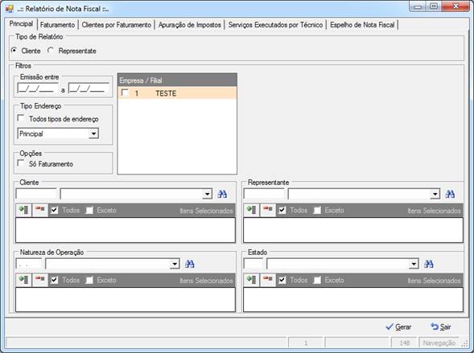This screenshot has height=353, width=474.
Task: Open the Estado binoculars search icon
Action: coord(429,265)
